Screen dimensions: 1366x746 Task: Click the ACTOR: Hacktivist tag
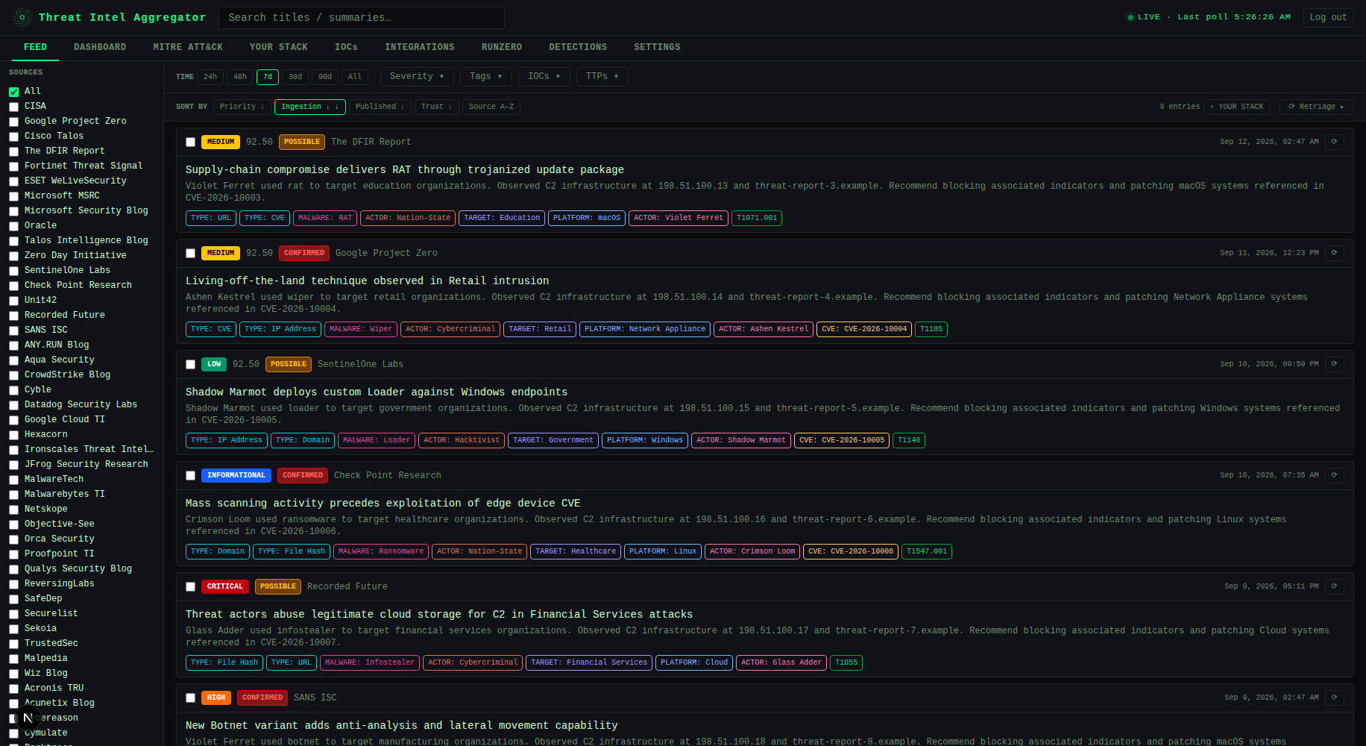[x=462, y=440]
